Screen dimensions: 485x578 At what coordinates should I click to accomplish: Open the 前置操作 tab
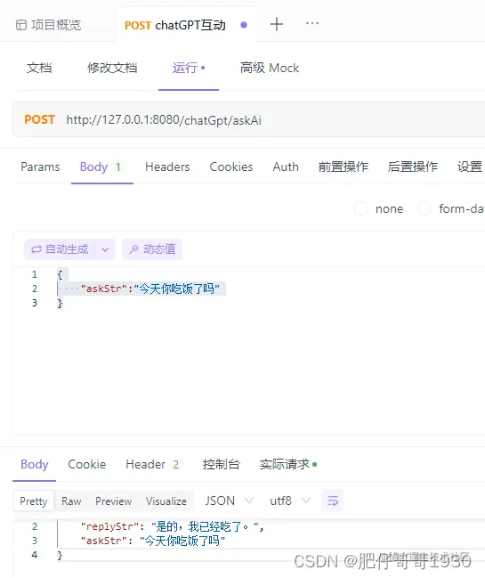click(344, 167)
